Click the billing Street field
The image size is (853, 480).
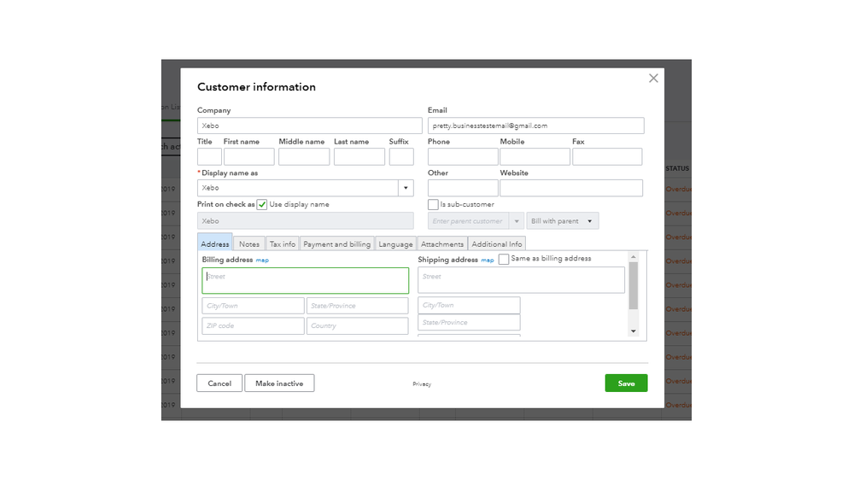tap(305, 280)
